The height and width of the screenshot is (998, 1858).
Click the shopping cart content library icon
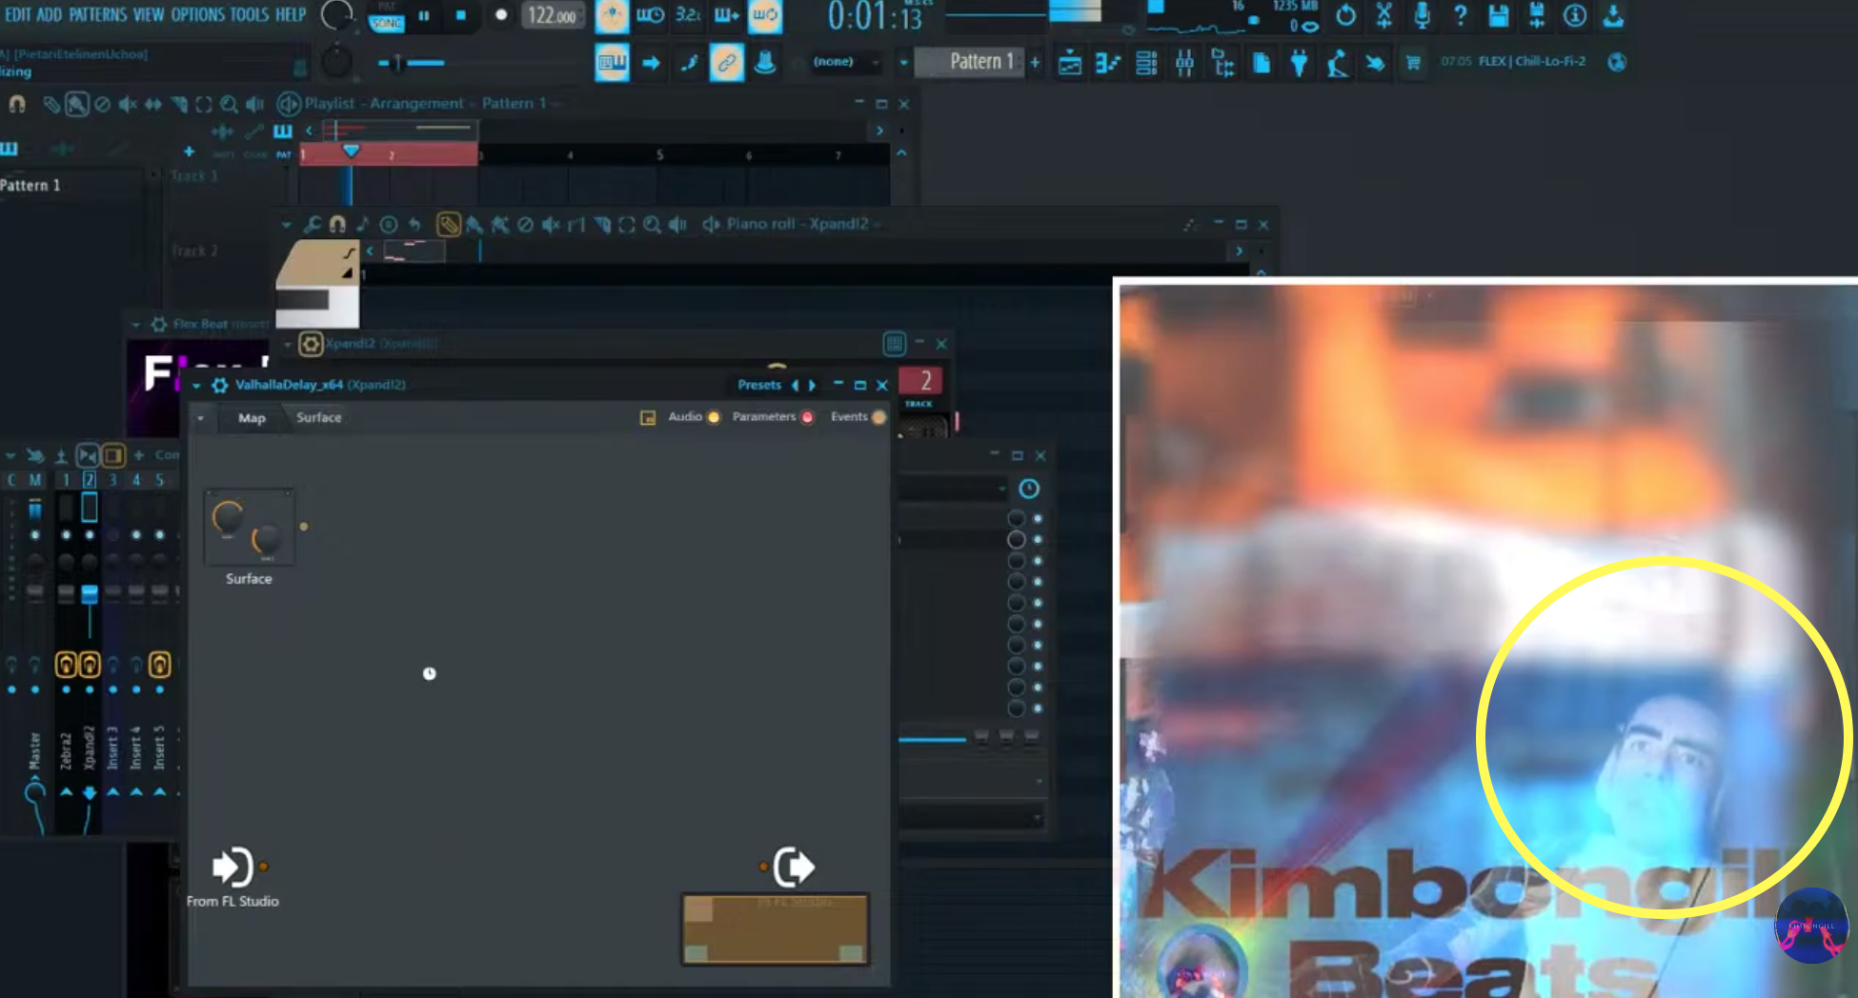1413,63
